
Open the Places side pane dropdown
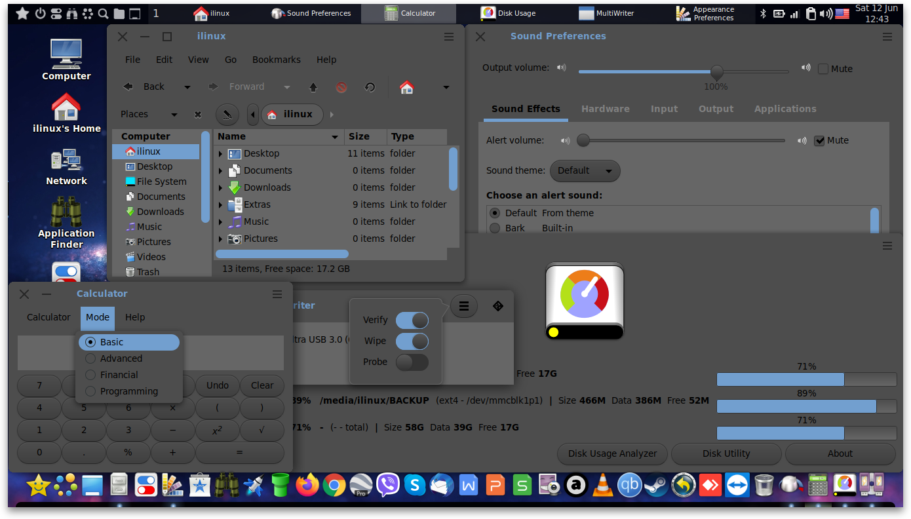[174, 115]
